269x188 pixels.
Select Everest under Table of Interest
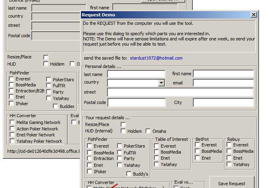156,146
